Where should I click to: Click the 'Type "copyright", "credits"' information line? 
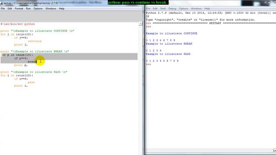pos(201,20)
